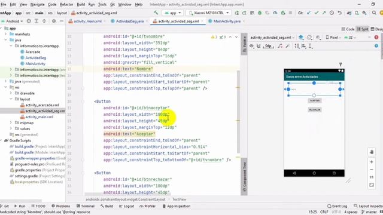Toggle the Autoconnect magnet icon

pyautogui.click(x=259, y=46)
